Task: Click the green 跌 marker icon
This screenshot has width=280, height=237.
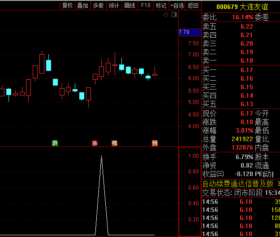Action: (x=55, y=143)
